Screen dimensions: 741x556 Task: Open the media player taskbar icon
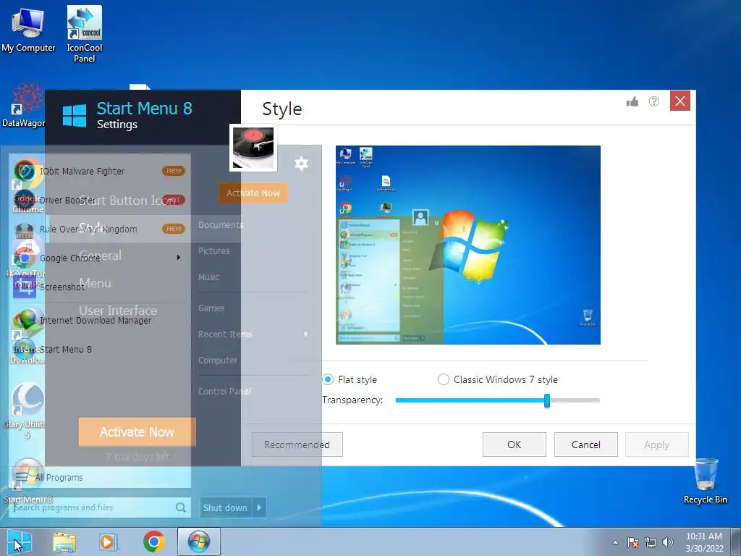pyautogui.click(x=109, y=542)
